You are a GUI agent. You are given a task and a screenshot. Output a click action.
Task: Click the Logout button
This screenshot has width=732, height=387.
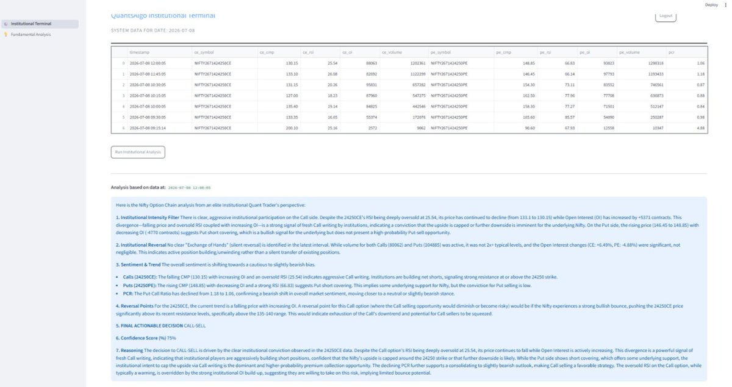666,16
